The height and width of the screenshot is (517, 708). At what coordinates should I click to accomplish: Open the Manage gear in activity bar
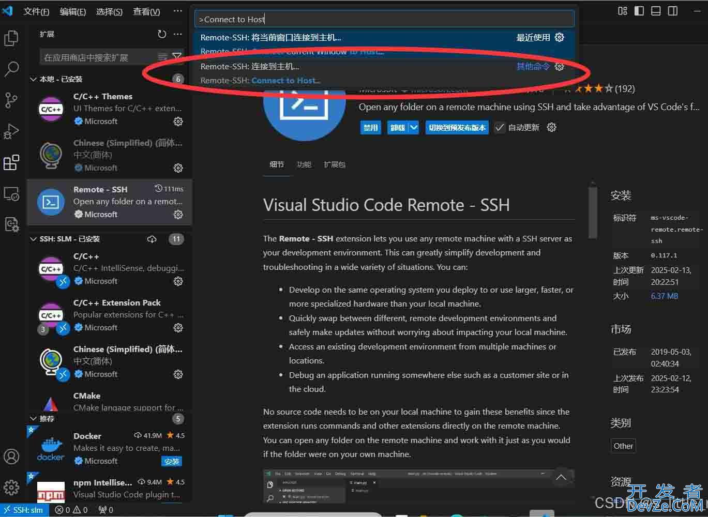[11, 487]
